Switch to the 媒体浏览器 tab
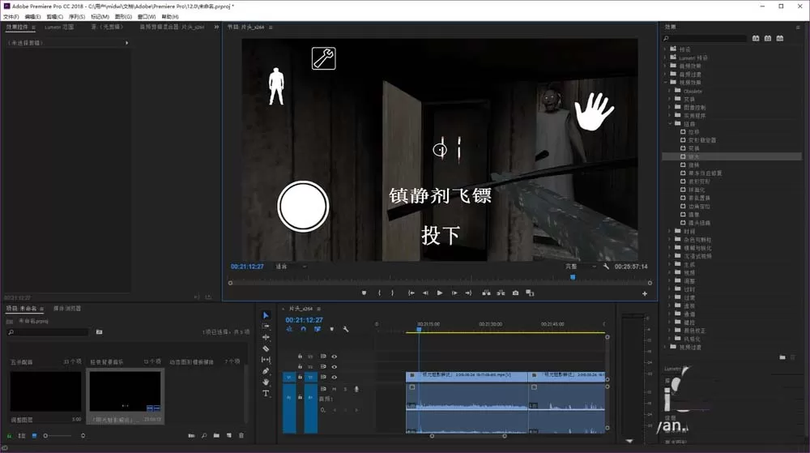 point(67,309)
